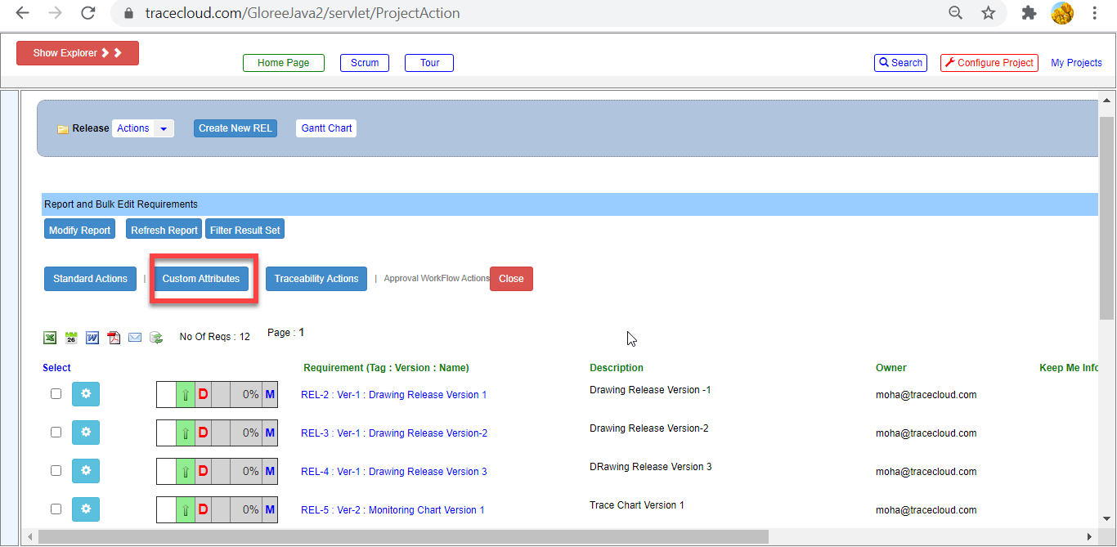Open Traceability Actions menu
This screenshot has height=547, width=1117.
[x=316, y=278]
